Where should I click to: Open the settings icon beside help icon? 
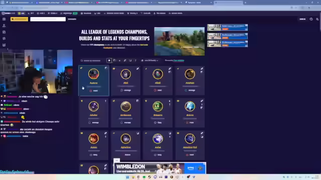(x=317, y=19)
